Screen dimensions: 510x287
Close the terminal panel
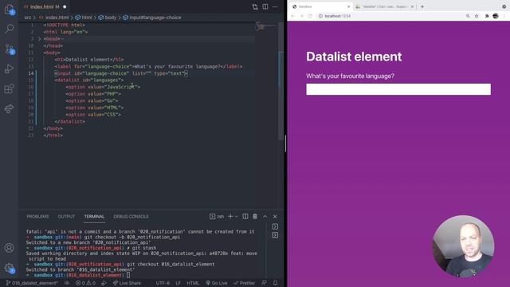(x=275, y=216)
